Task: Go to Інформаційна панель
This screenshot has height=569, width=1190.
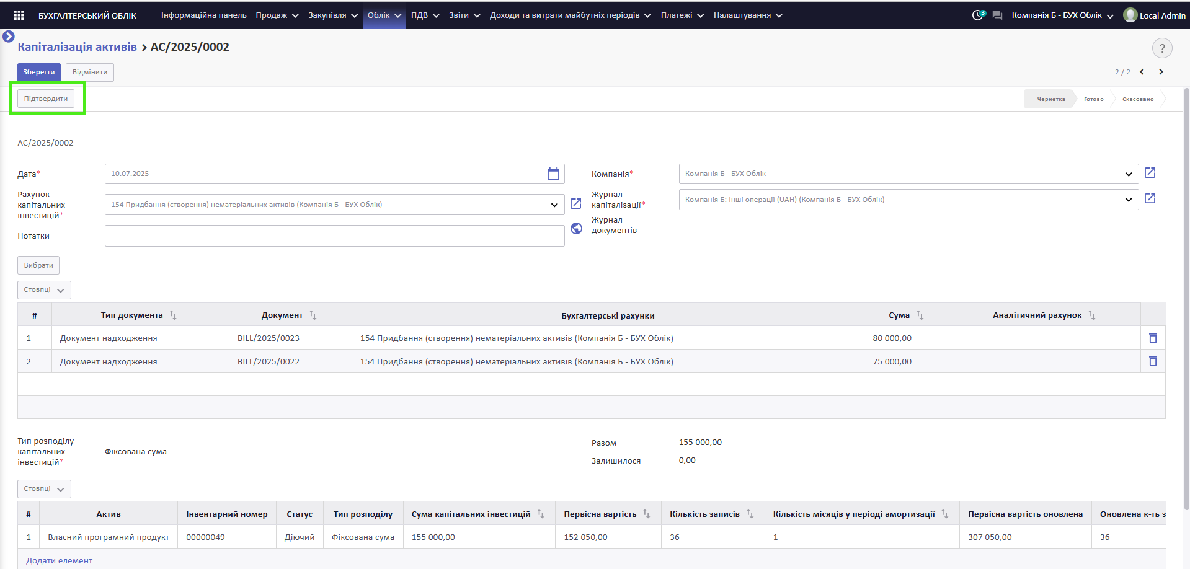Action: [x=203, y=15]
